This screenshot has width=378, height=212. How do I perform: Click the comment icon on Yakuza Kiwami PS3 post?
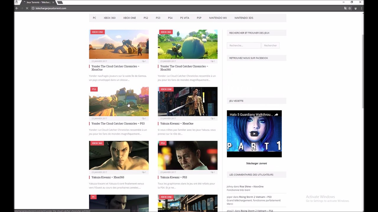[213, 172]
